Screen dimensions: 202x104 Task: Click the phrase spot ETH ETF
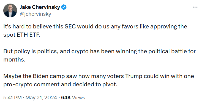pos(22,35)
